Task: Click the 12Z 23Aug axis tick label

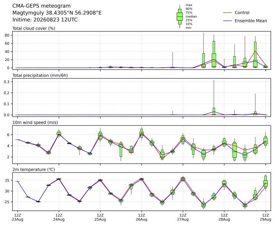Action: (x=18, y=217)
